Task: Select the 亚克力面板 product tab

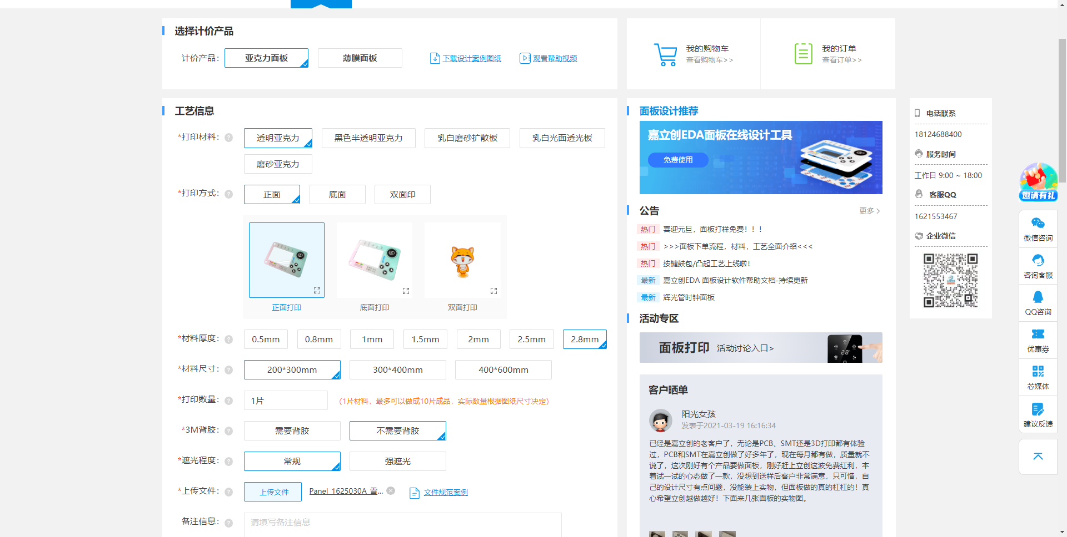Action: [x=266, y=58]
